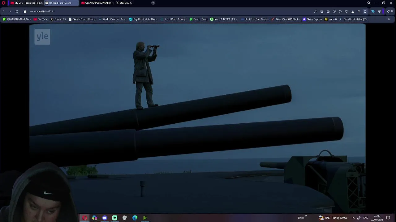Click the Opera icon in taskbar
Image resolution: width=396 pixels, height=222 pixels.
84,218
